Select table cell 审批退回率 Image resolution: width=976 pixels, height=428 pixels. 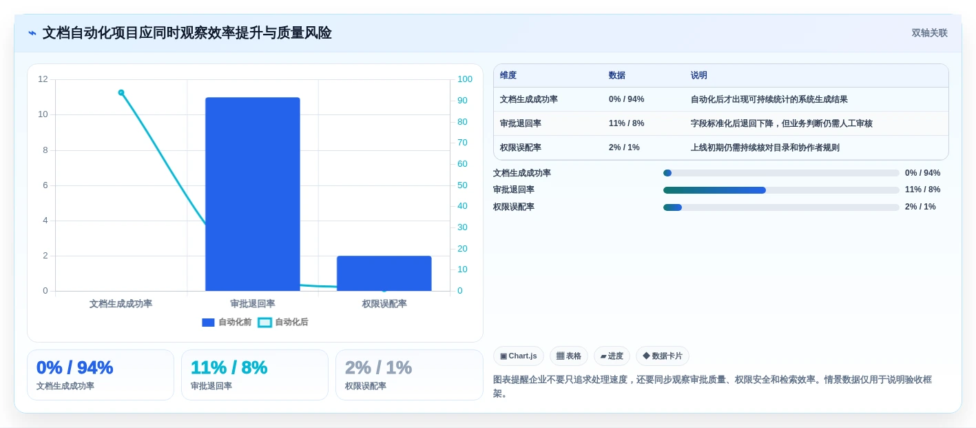(x=521, y=123)
